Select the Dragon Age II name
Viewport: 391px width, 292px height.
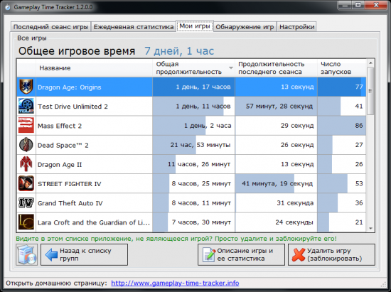[x=60, y=165]
